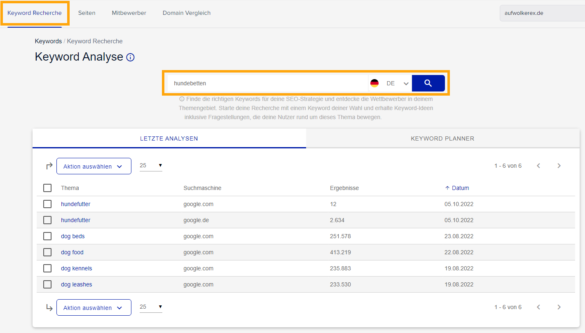Image resolution: width=585 pixels, height=333 pixels.
Task: Click the blue magnifier search button
Action: click(x=428, y=83)
